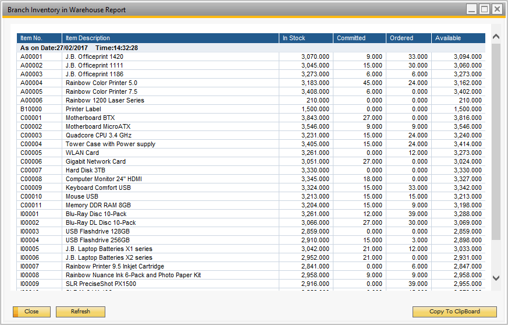508x325 pixels.
Task: Select USB Flashdrive 256GB description
Action: pyautogui.click(x=98, y=241)
